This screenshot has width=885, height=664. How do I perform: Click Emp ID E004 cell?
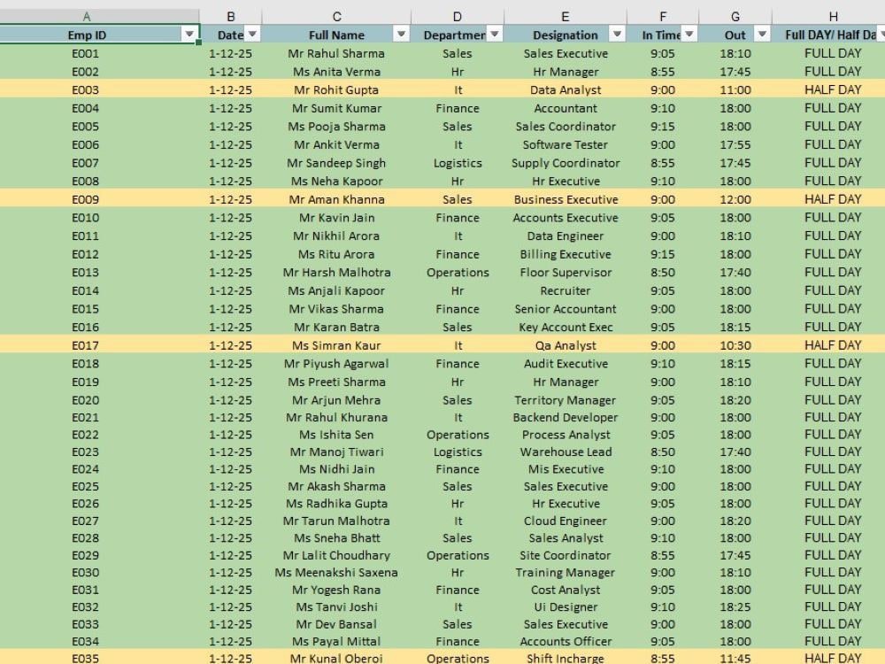pos(86,108)
